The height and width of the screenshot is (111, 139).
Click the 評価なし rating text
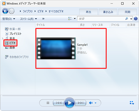tap(82, 52)
